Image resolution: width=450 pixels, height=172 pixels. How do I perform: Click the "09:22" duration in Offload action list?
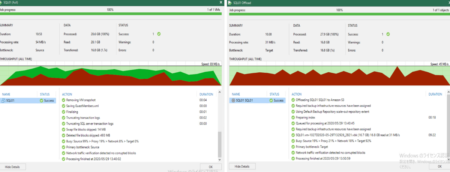(x=432, y=135)
